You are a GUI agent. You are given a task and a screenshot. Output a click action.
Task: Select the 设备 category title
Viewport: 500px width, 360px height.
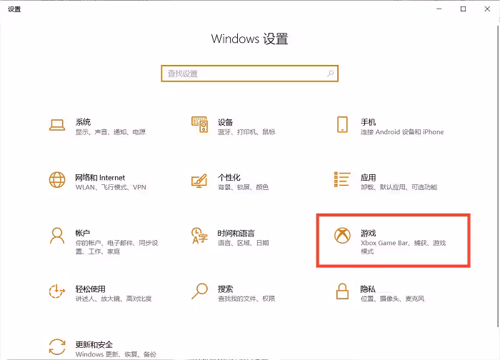coord(226,122)
